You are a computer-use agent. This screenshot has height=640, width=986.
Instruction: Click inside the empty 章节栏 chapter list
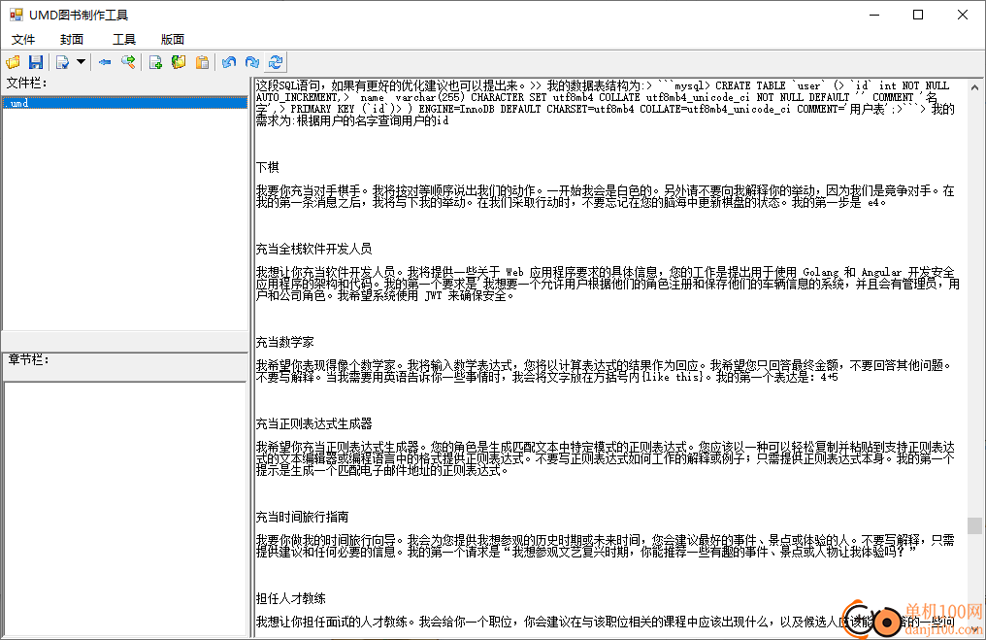(x=125, y=509)
